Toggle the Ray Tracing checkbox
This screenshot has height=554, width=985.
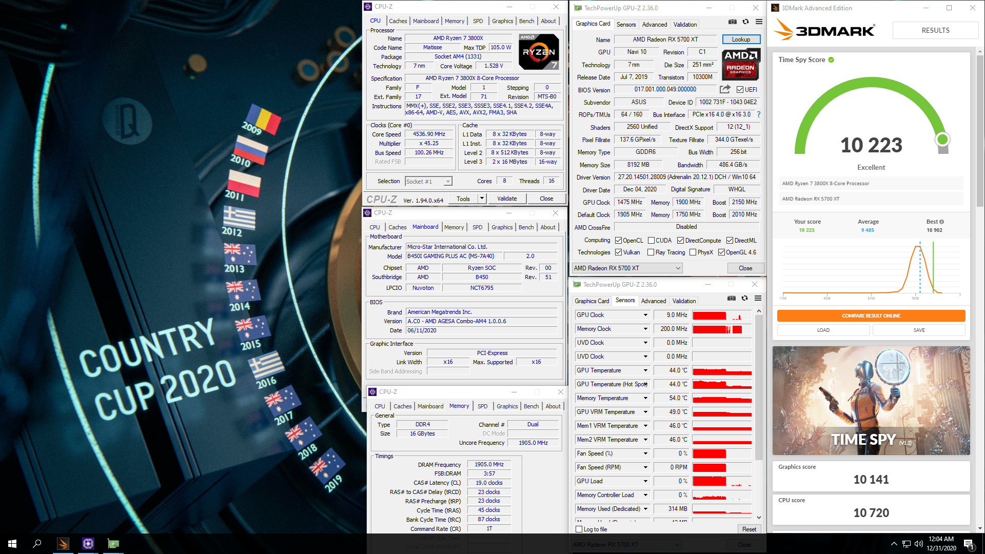[651, 252]
